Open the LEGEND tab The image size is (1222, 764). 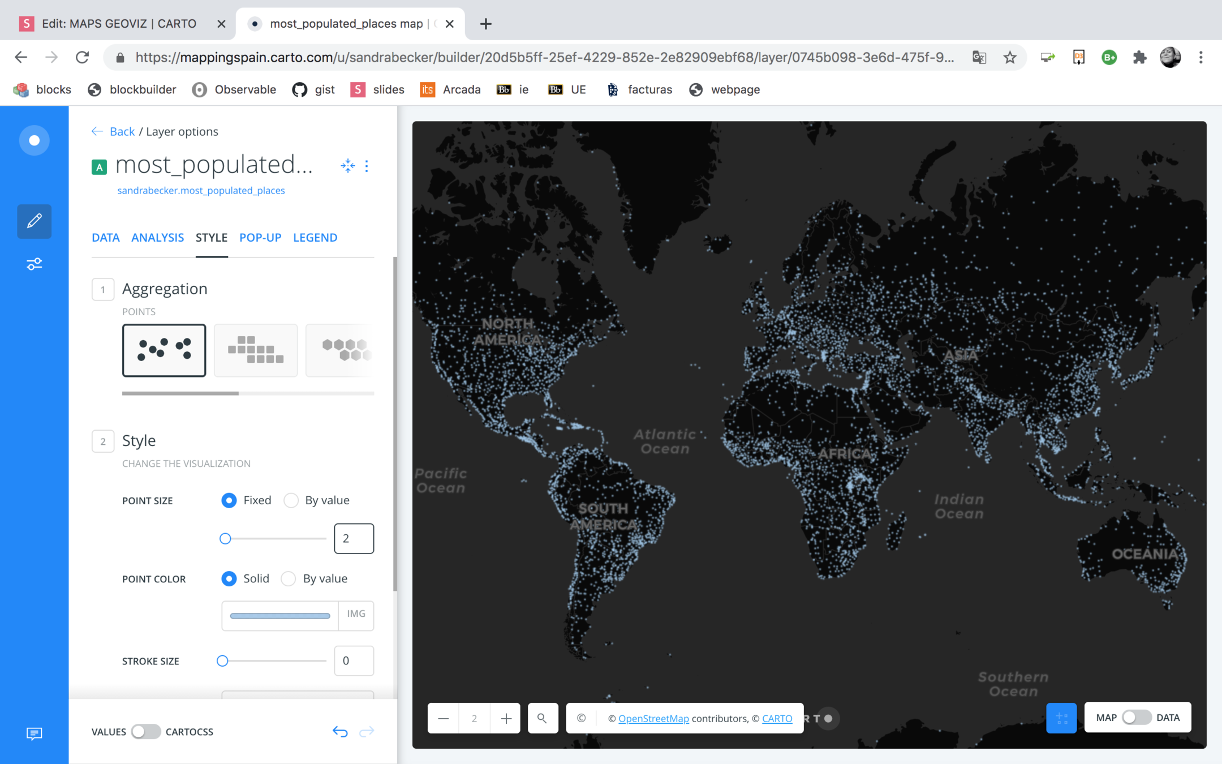click(x=315, y=238)
